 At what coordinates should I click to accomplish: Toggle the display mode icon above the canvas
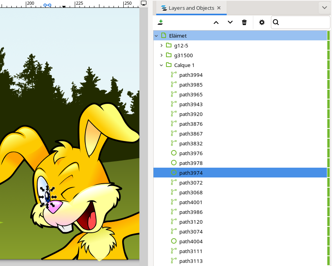tap(144, 3)
